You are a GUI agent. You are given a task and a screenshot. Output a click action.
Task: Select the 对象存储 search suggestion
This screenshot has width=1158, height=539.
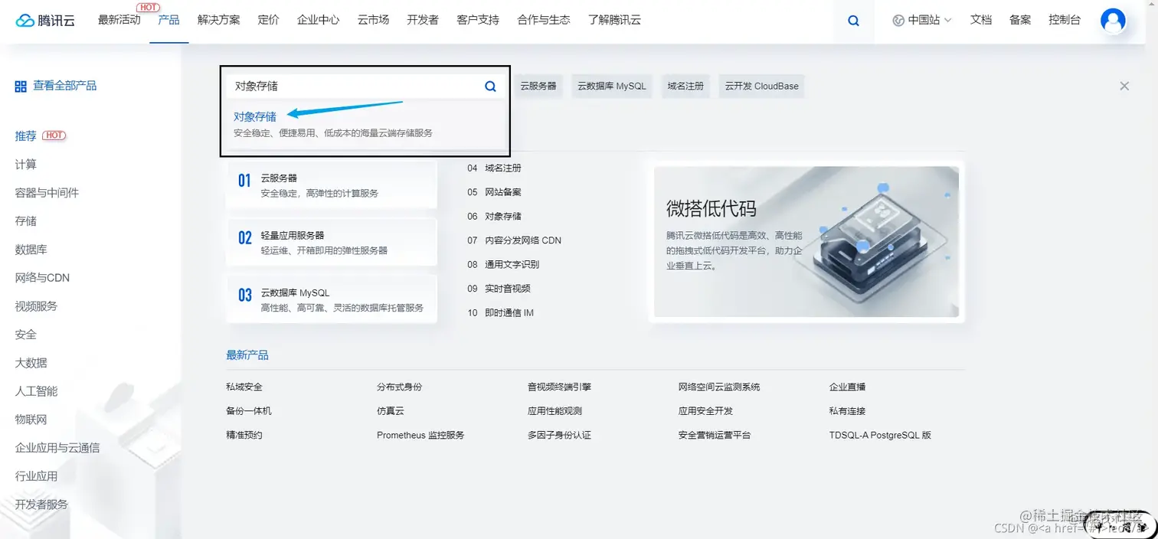point(255,116)
